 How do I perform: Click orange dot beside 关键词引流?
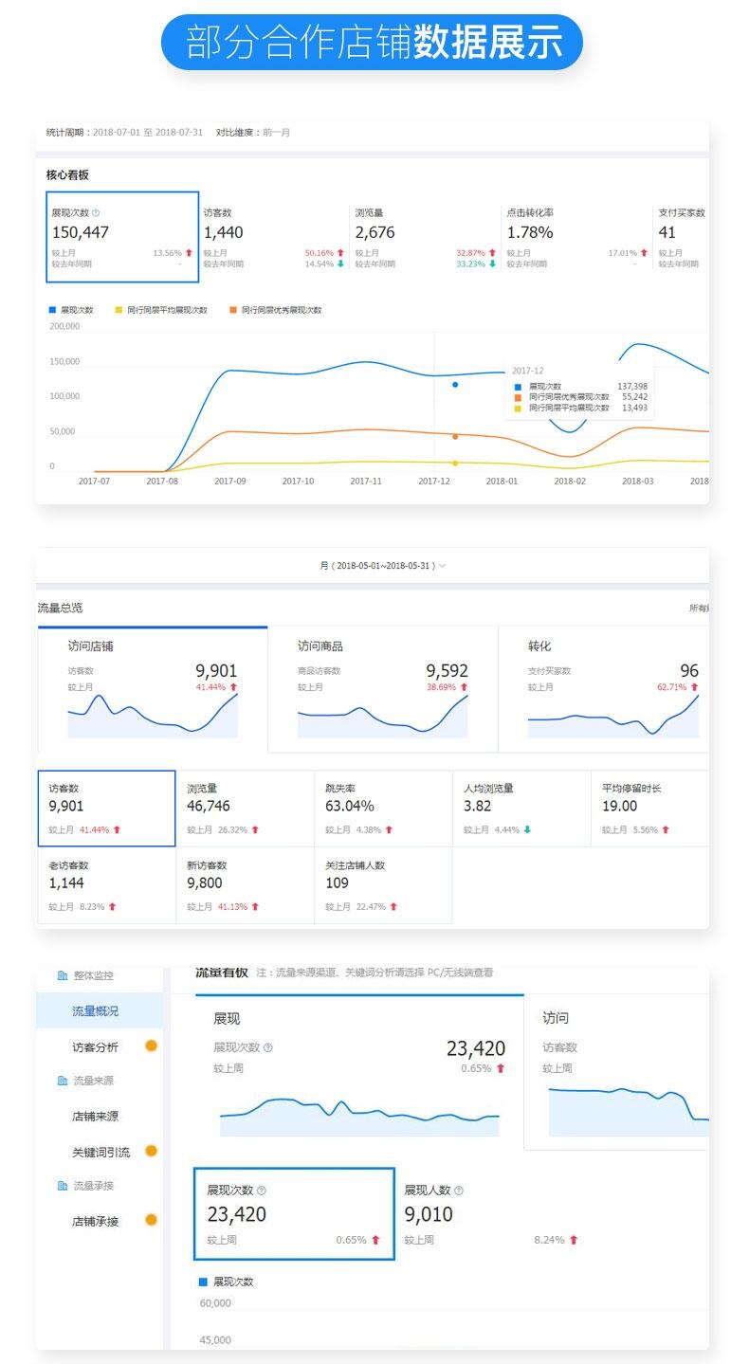coord(151,1152)
